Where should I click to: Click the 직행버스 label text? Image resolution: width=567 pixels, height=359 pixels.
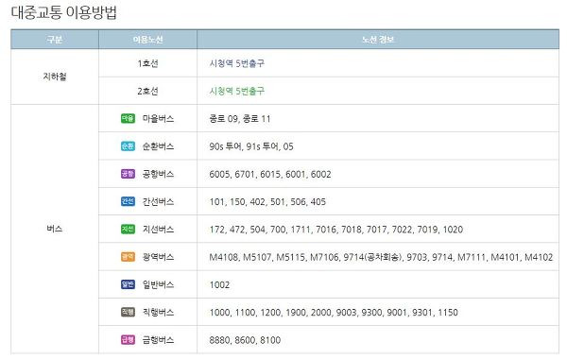158,312
